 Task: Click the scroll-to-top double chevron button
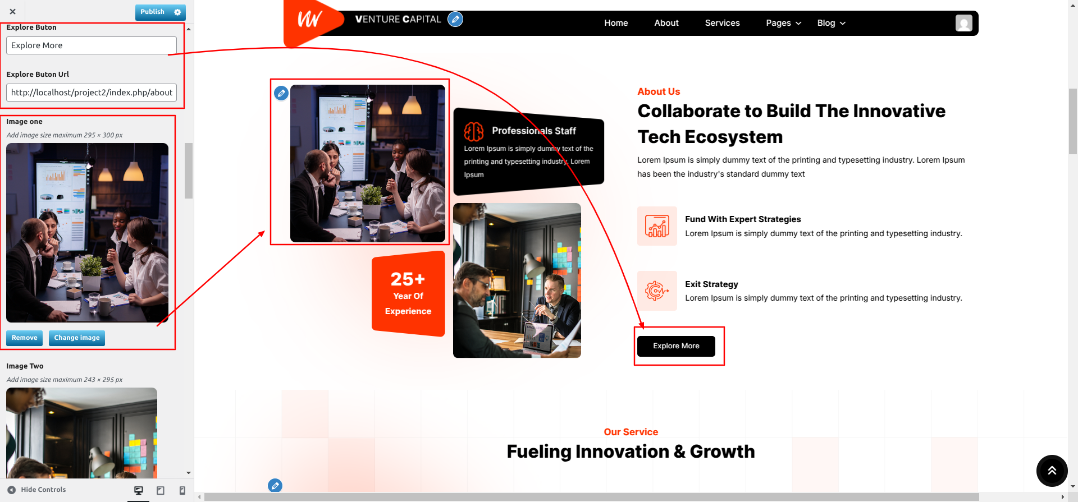pyautogui.click(x=1052, y=471)
